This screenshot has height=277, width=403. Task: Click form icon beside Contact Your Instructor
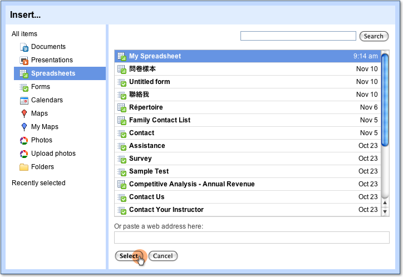(121, 210)
